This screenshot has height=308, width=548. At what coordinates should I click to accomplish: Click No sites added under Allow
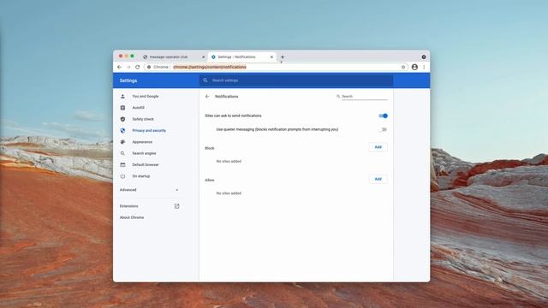(x=229, y=193)
